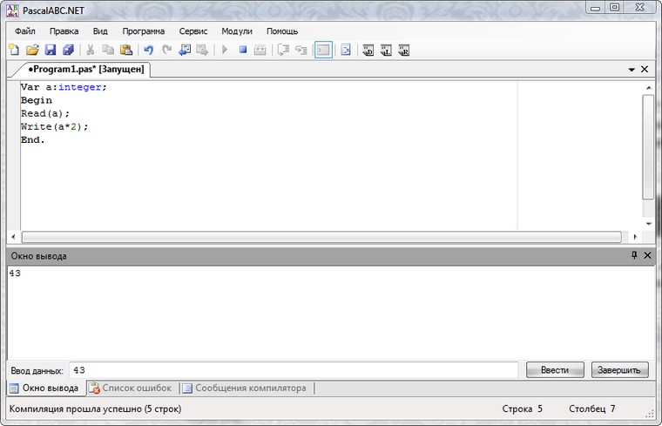Switch to the Сообщения компилятора tab

coord(247,388)
